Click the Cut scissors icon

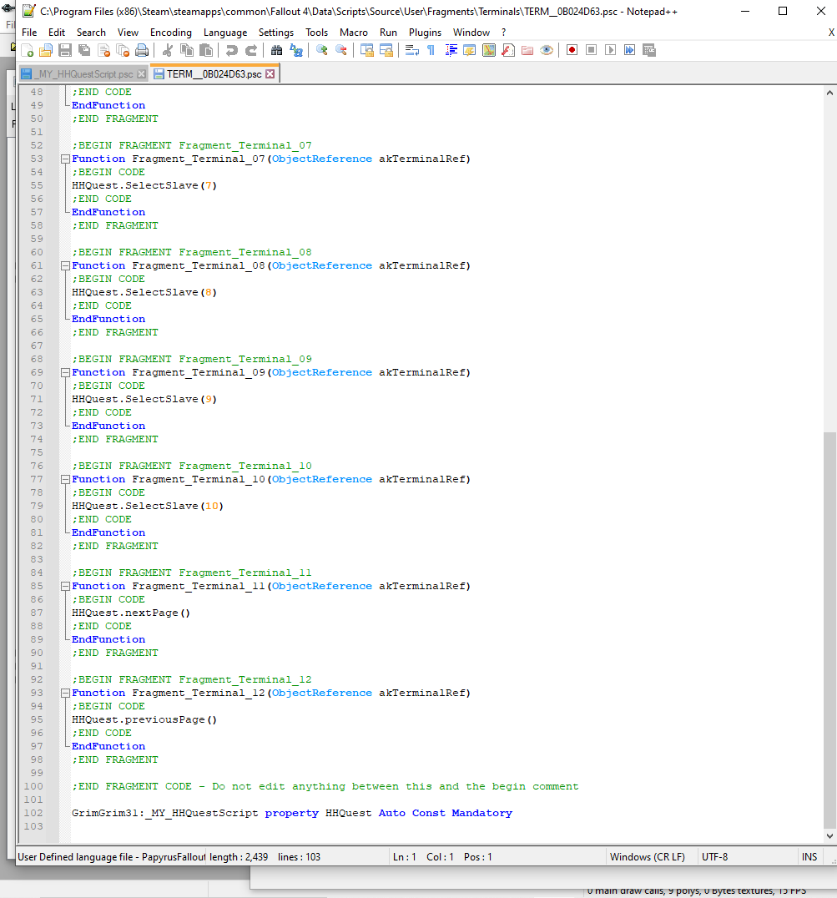pyautogui.click(x=168, y=50)
